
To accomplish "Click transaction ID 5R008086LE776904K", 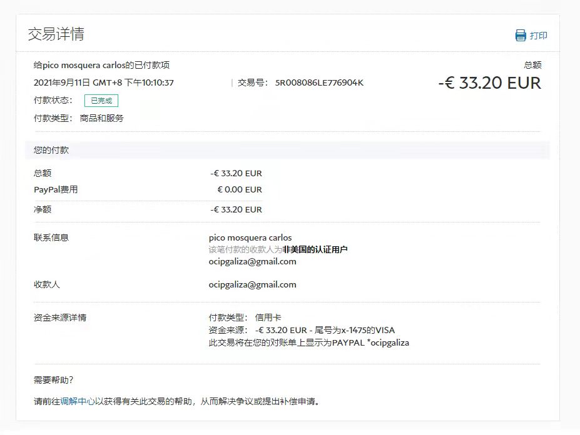I will pyautogui.click(x=319, y=82).
